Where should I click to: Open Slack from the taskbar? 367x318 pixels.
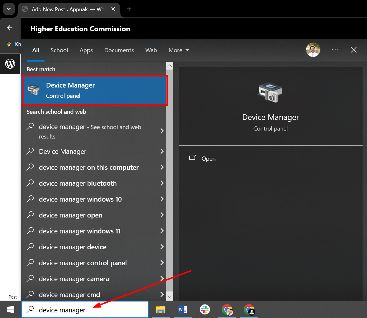[x=205, y=309]
